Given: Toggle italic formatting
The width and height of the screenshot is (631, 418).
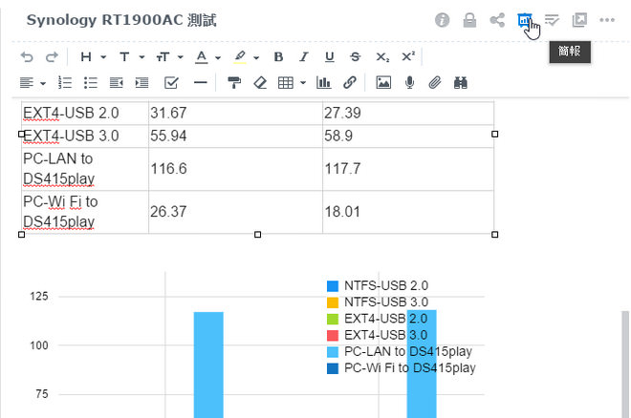Looking at the screenshot, I should 304,57.
